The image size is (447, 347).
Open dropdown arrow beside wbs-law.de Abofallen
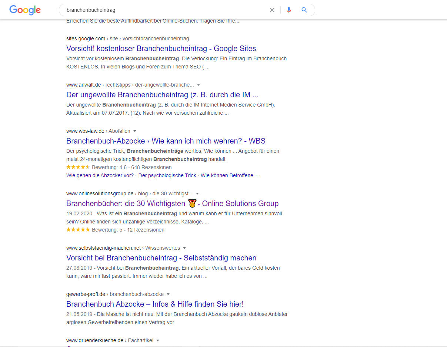(135, 131)
